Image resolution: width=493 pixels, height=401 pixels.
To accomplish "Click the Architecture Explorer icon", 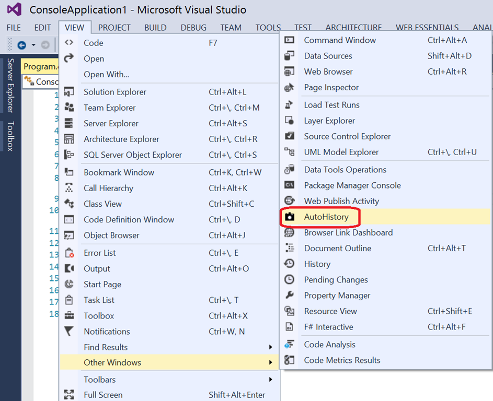I will pyautogui.click(x=69, y=139).
